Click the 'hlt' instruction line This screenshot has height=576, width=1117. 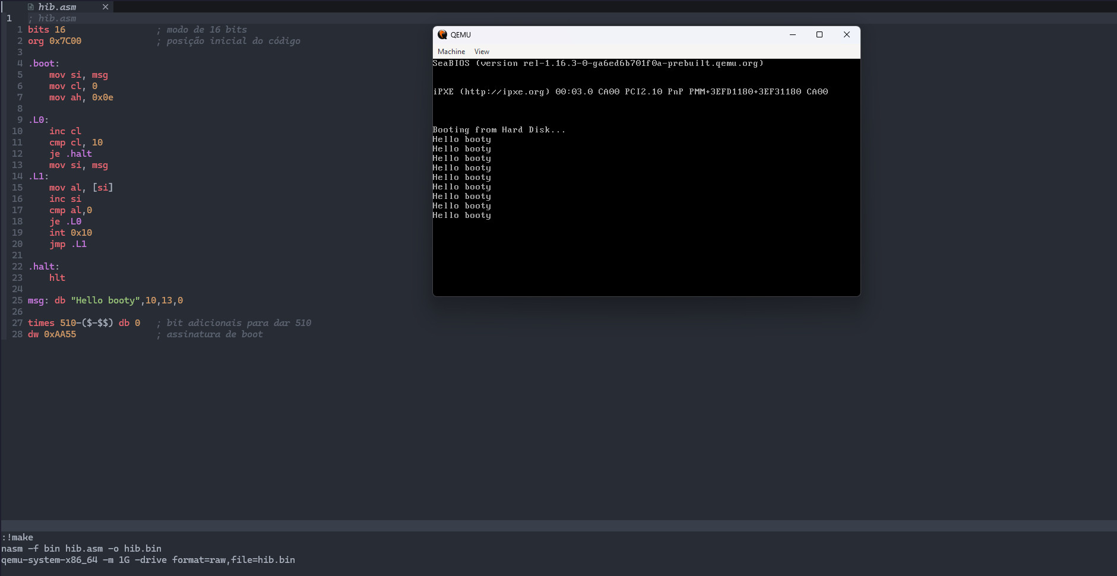[x=58, y=278]
